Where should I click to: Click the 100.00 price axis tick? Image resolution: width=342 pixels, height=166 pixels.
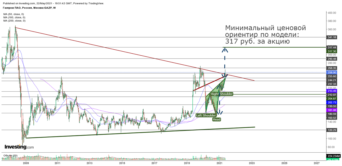pyautogui.click(x=333, y=138)
